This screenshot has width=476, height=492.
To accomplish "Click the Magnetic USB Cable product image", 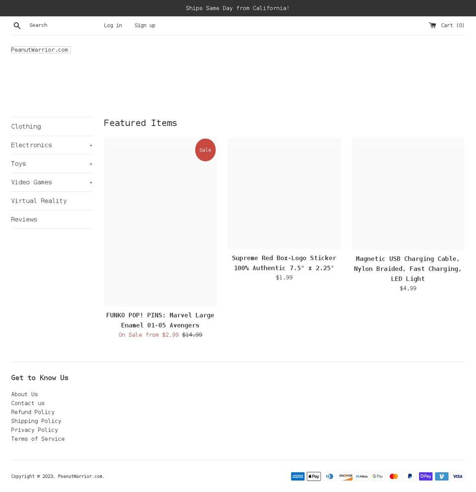I will click(408, 194).
